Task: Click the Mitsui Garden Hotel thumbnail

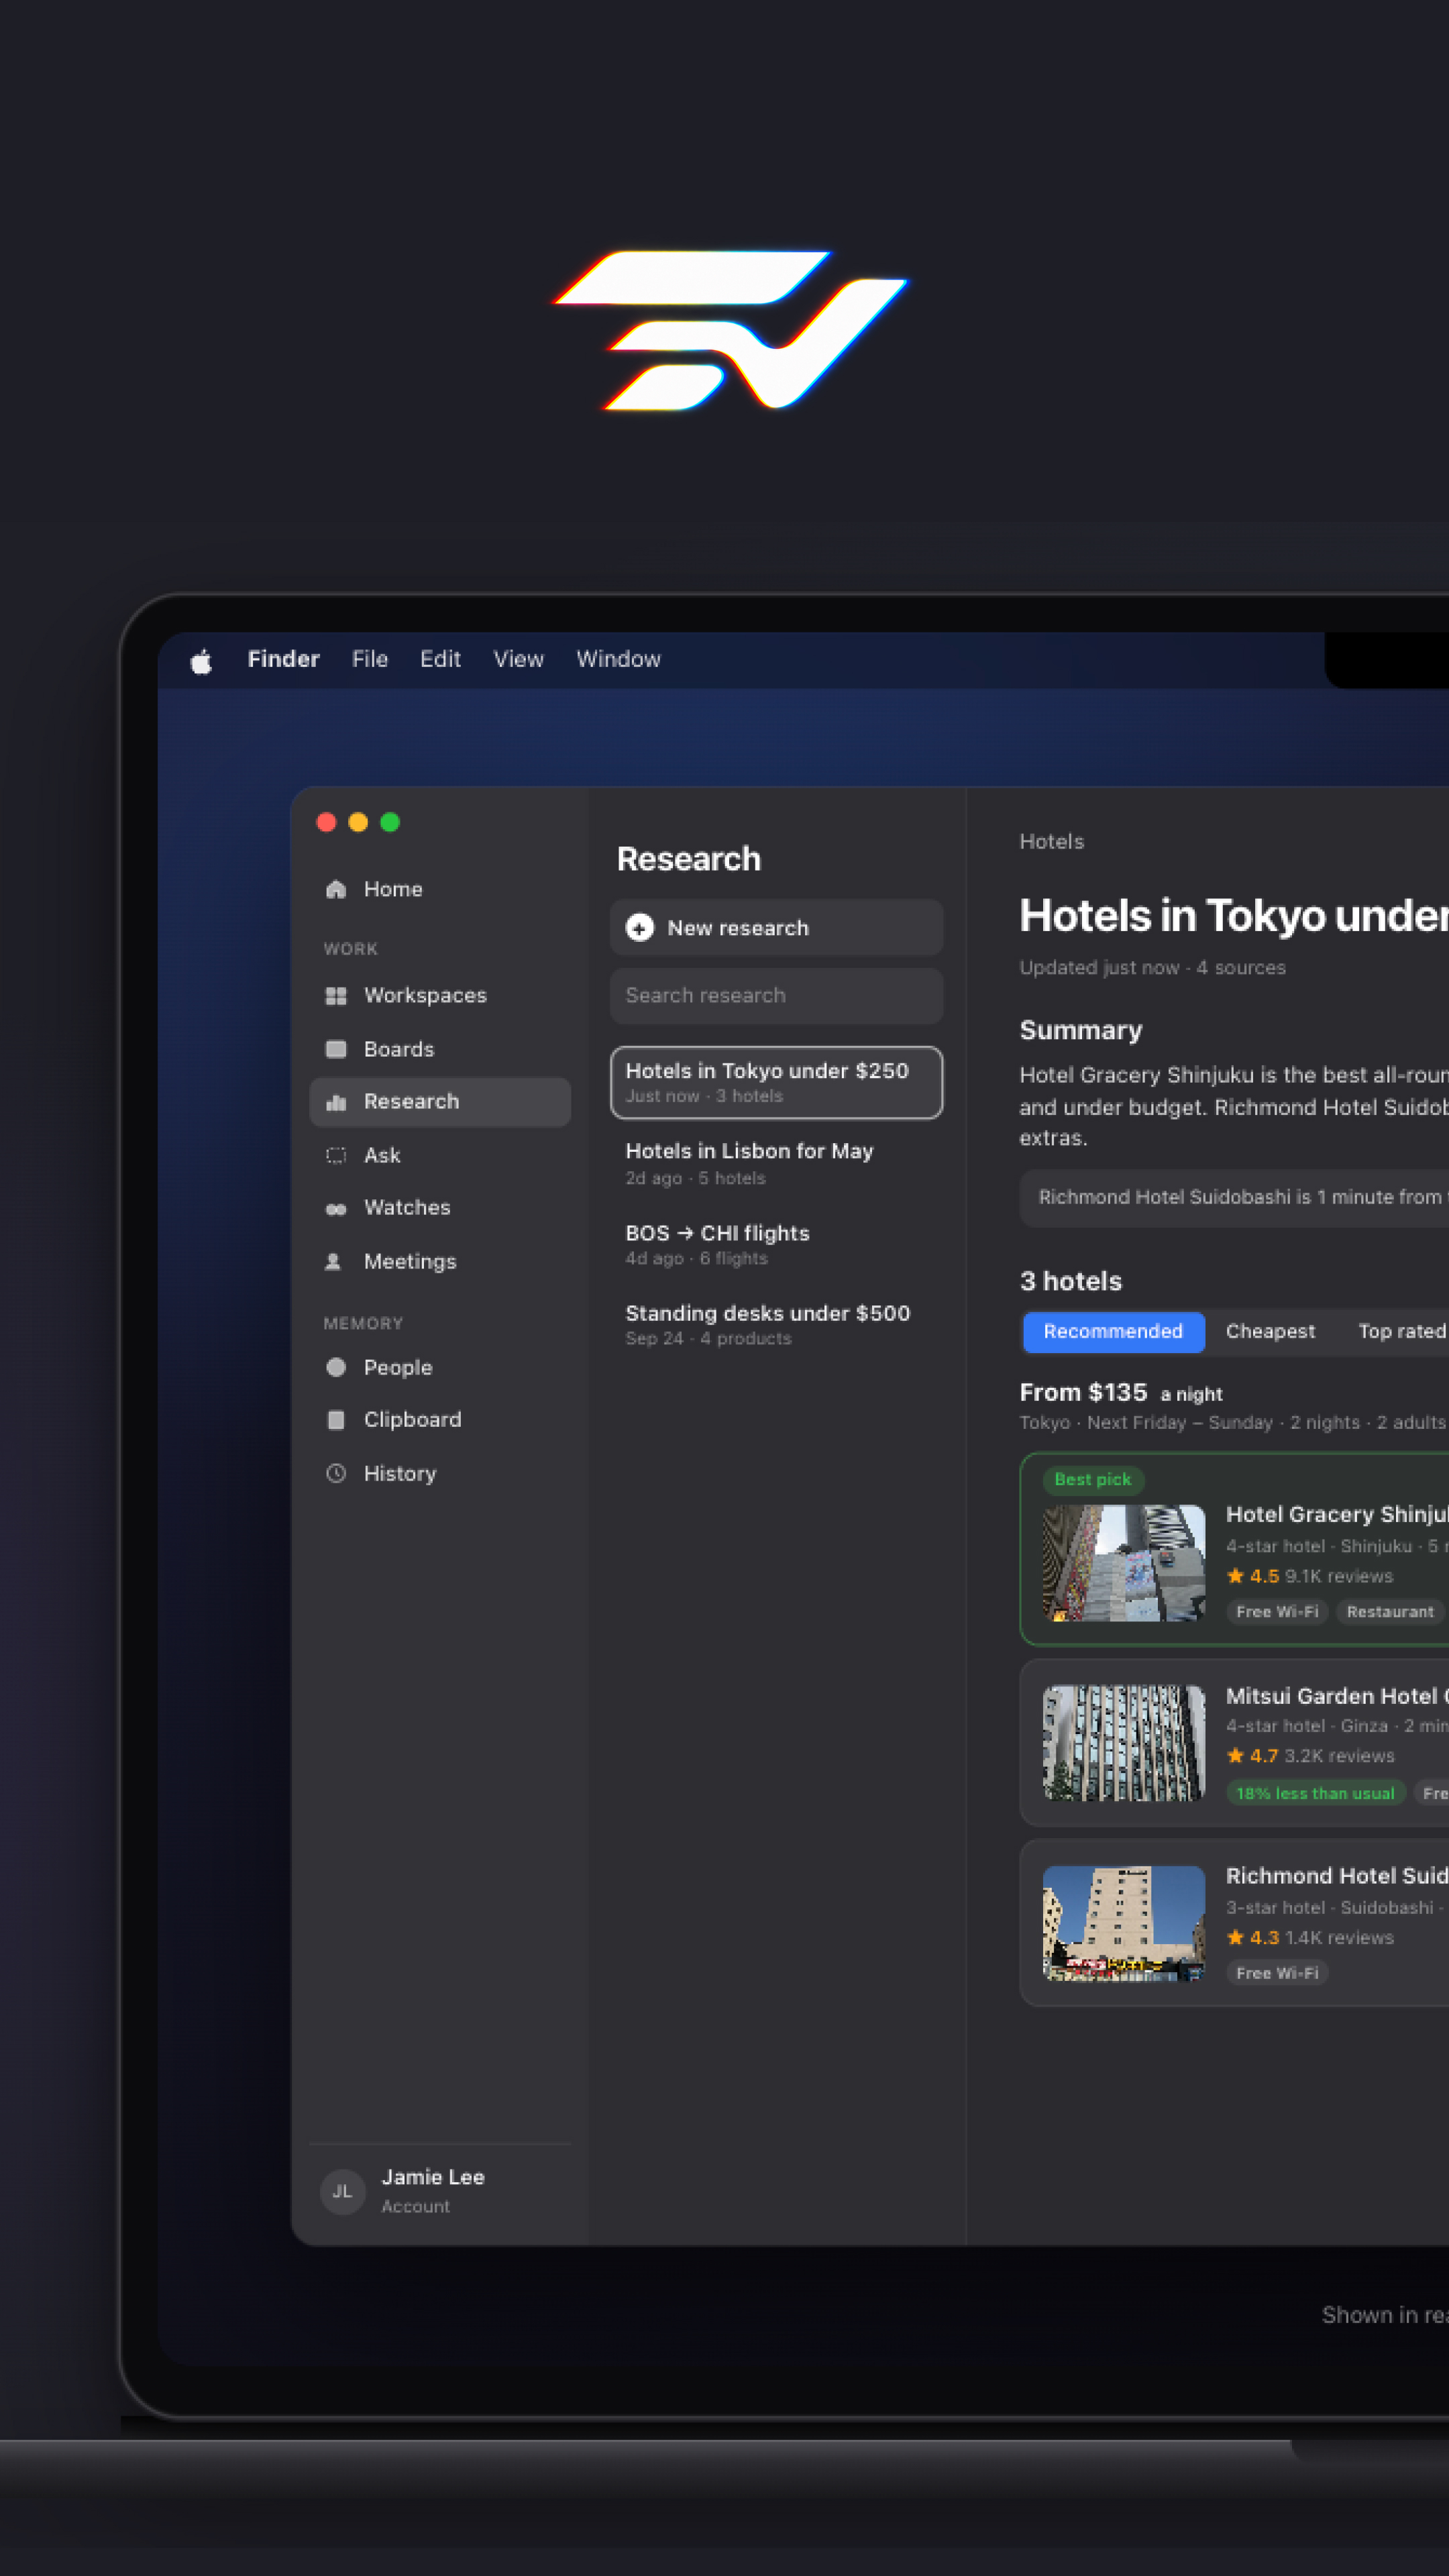Action: [x=1124, y=1742]
